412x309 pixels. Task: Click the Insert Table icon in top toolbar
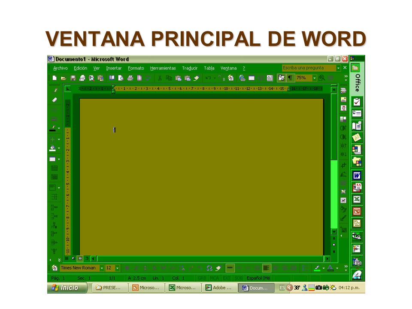coord(251,78)
